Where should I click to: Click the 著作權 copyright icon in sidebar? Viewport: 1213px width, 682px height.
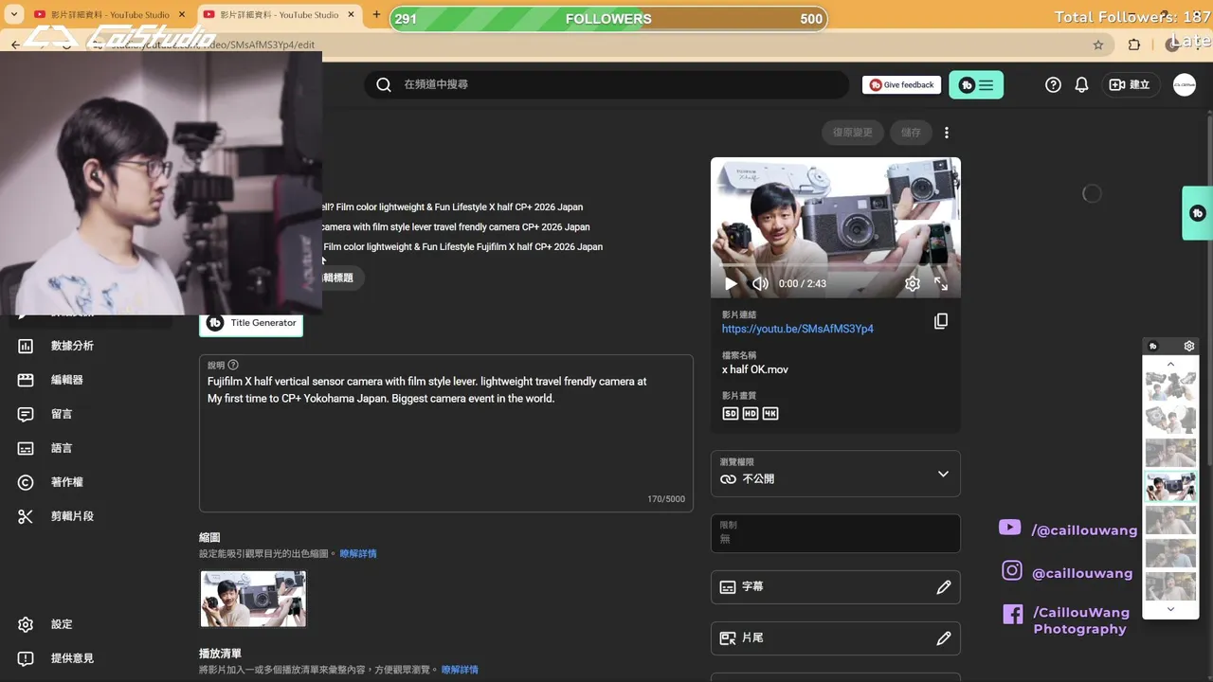coord(26,482)
